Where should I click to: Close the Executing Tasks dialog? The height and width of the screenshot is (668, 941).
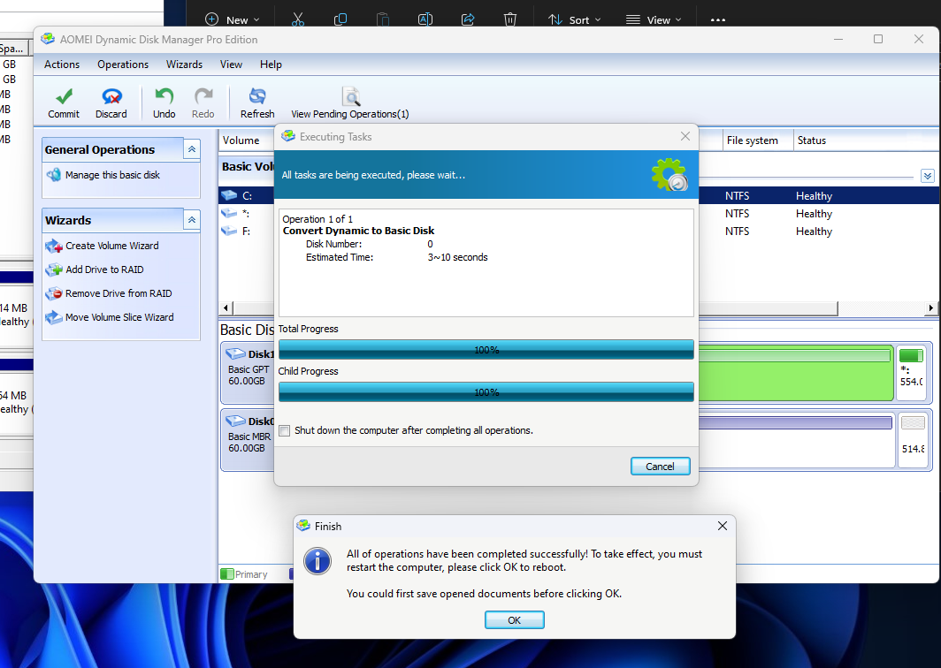[685, 137]
